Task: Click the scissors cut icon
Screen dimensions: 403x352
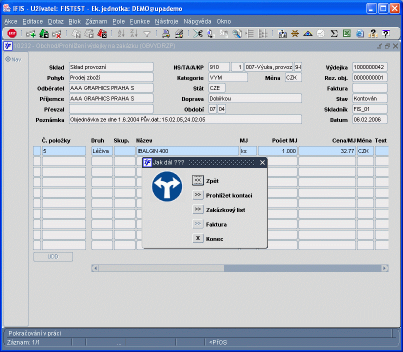Action: pyautogui.click(x=198, y=33)
